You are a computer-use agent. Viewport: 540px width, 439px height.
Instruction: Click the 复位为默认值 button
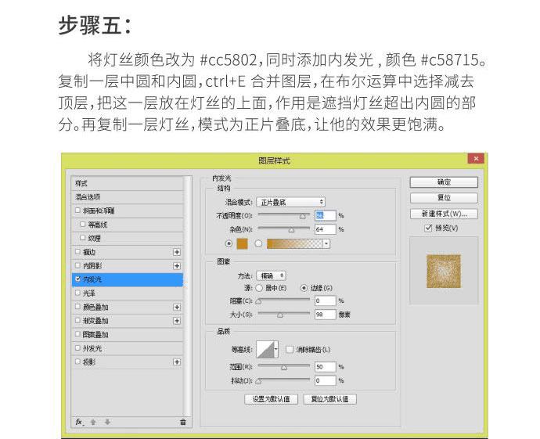330,399
